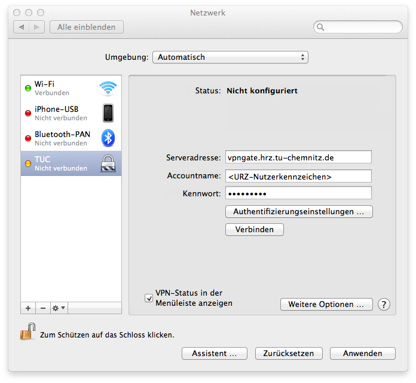Toggle VPN-Status in der Menüleiste anzeigen
Screen dimensions: 416x383
[149, 298]
